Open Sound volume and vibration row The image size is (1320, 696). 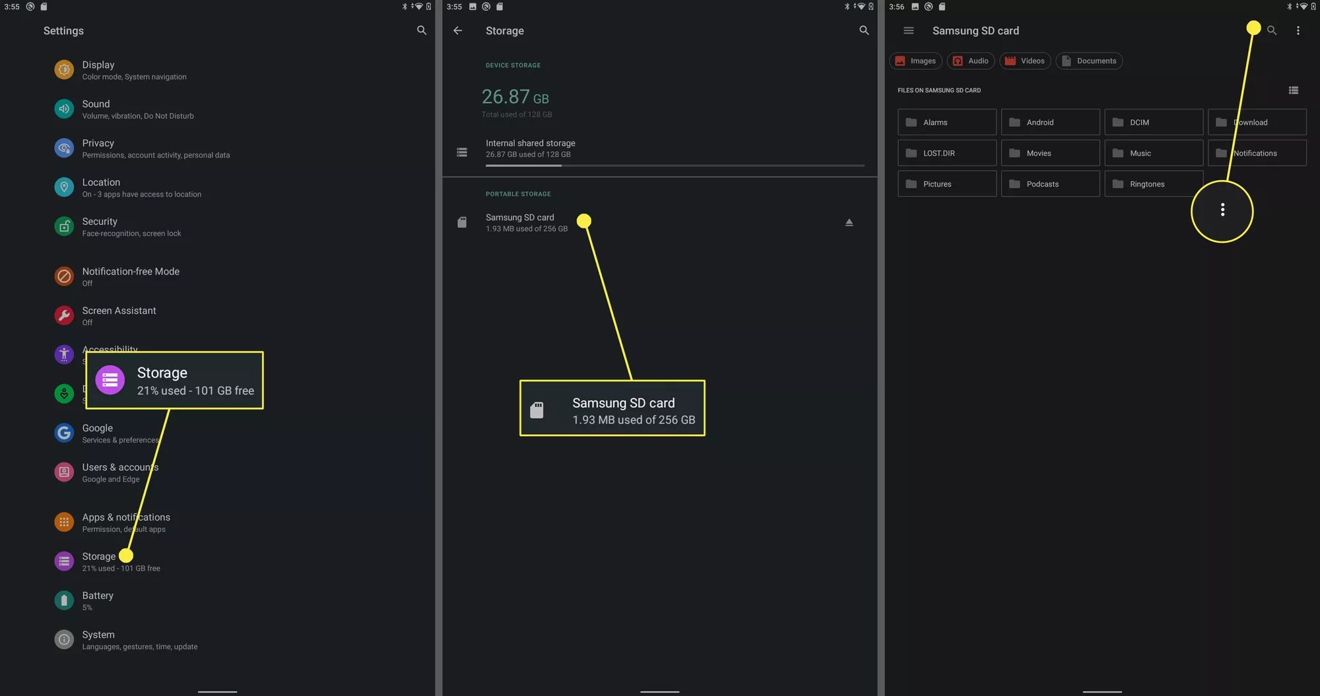point(218,109)
